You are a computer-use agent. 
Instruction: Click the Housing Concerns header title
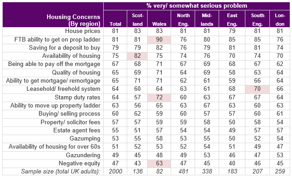click(x=73, y=20)
